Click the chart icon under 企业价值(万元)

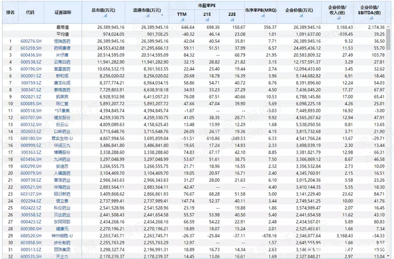pos(301,16)
